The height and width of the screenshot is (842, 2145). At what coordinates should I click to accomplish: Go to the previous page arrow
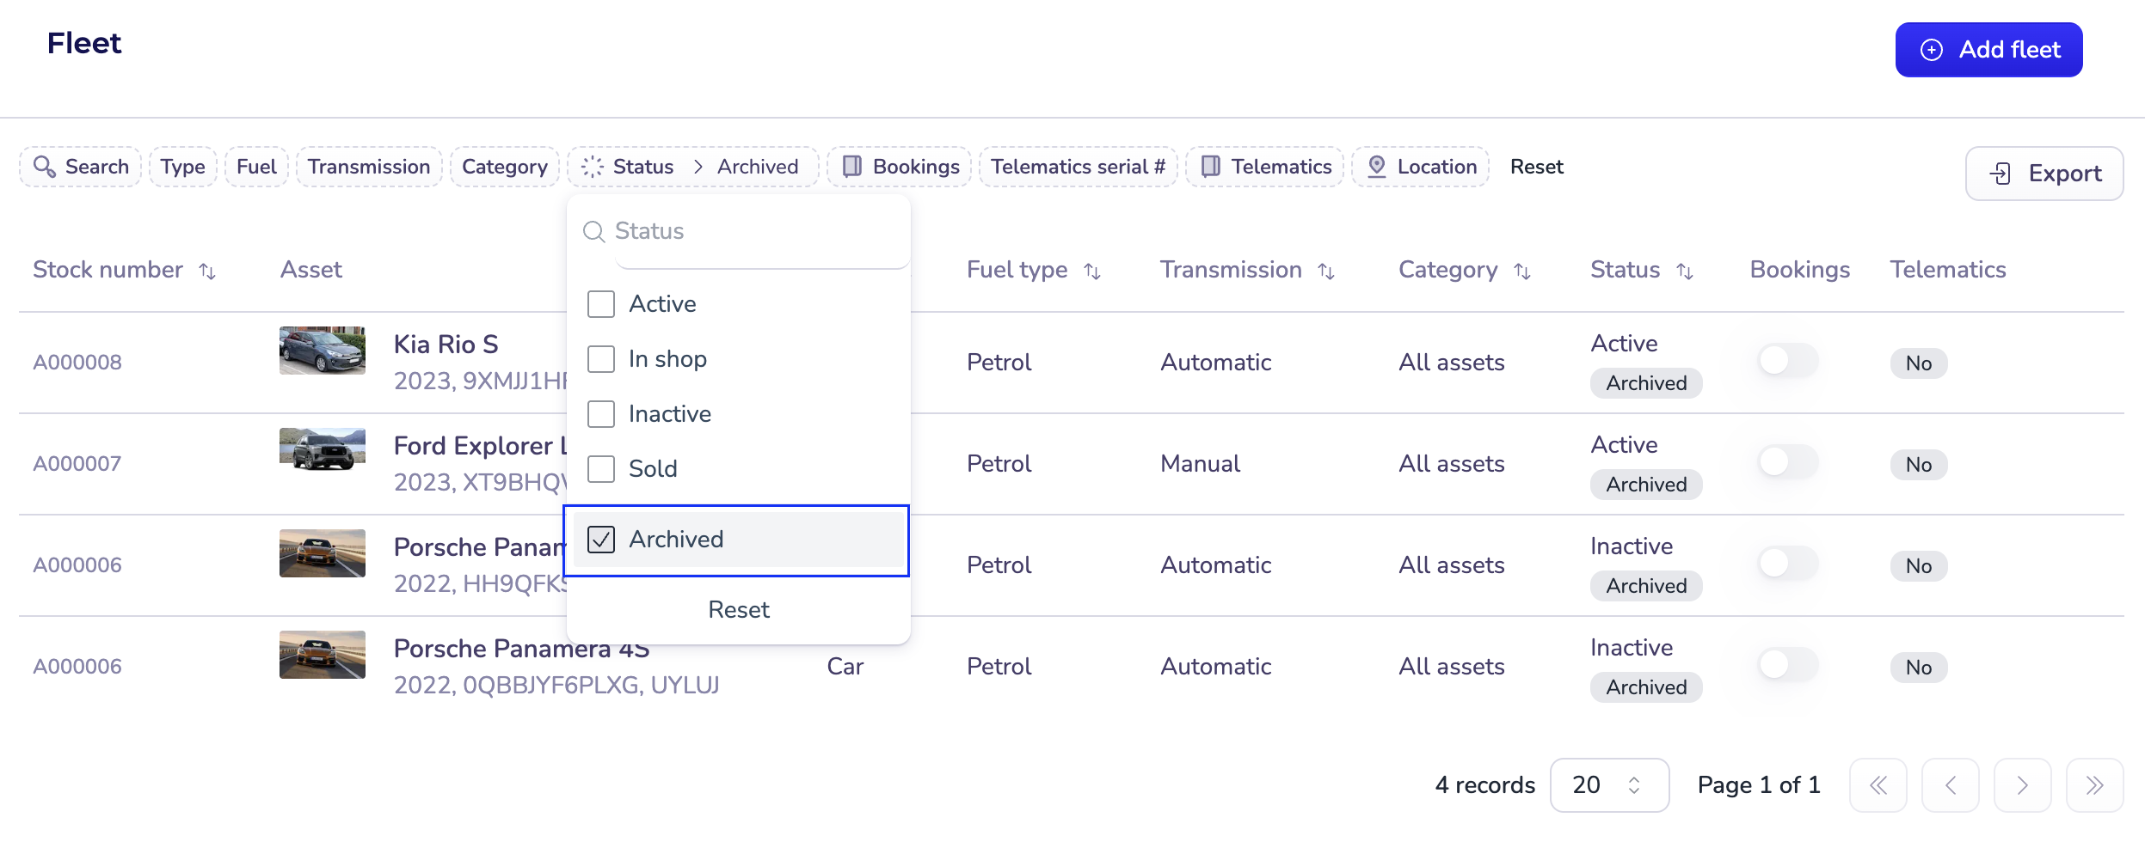[1950, 785]
